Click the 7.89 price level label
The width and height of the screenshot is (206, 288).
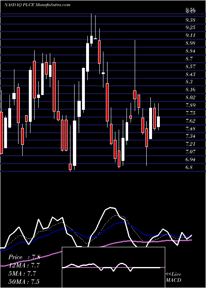190,105
